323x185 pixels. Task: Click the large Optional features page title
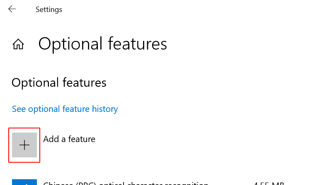click(103, 44)
